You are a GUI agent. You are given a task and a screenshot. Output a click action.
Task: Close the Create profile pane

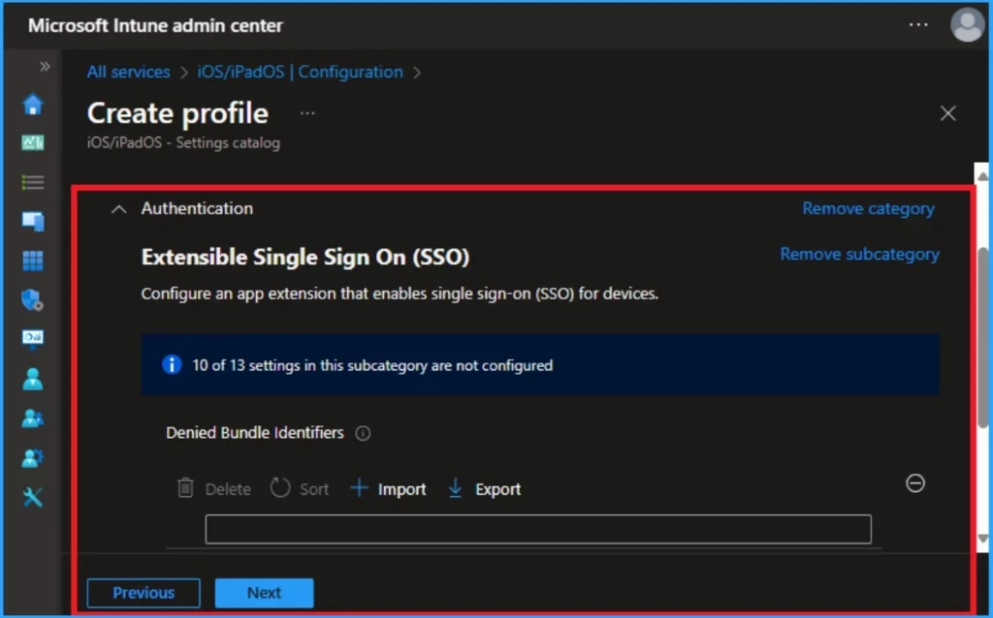pos(948,113)
